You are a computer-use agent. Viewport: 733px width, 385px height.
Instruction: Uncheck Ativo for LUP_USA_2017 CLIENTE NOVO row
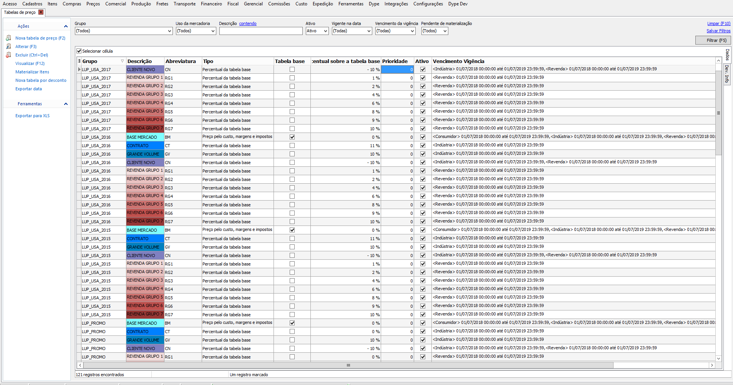click(423, 70)
